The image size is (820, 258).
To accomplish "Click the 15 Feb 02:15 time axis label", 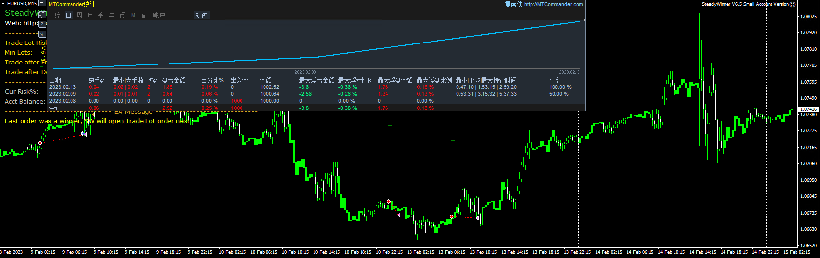I will tap(797, 252).
